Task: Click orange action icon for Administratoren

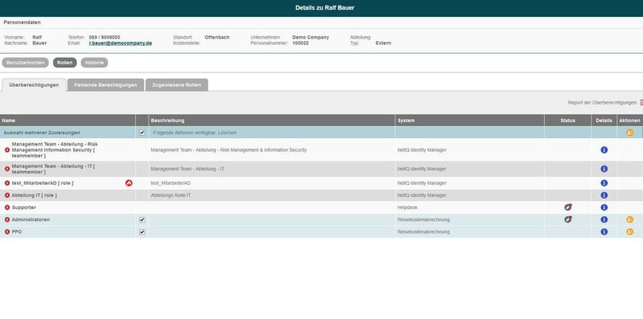Action: [630, 220]
